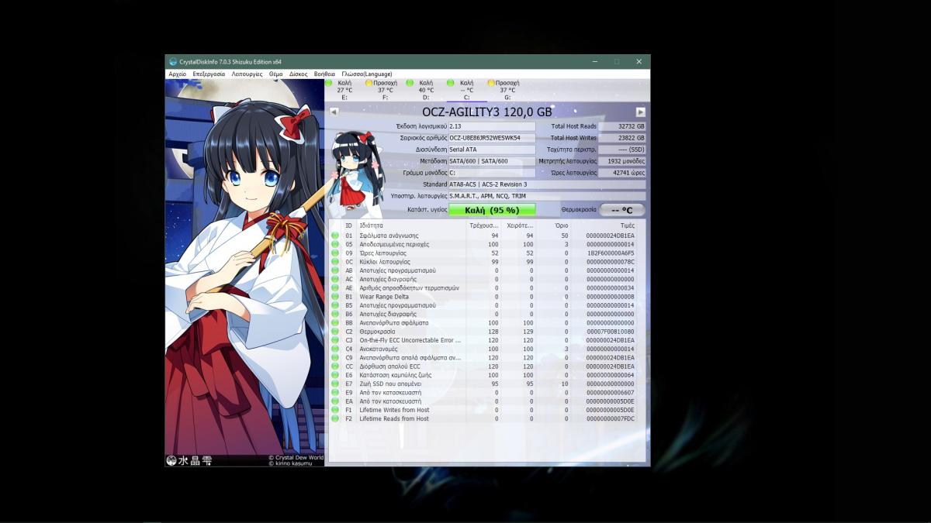Click the Μετάδοση field SATA/600 | SATA/600
Image resolution: width=931 pixels, height=523 pixels.
(492, 161)
